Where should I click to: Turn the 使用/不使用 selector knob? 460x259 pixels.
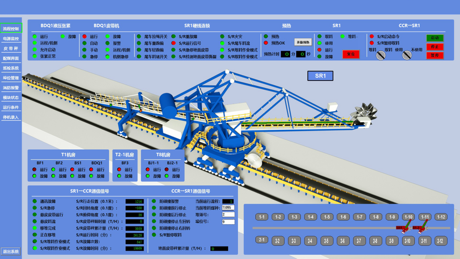pos(407,56)
